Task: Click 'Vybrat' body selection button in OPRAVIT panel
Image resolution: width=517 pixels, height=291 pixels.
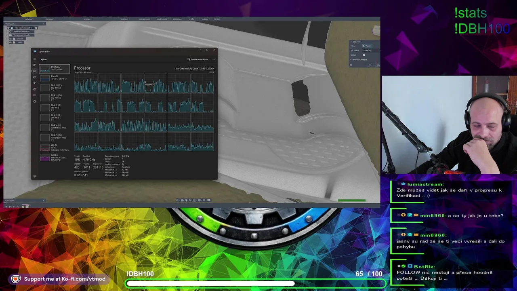Action: click(x=367, y=46)
